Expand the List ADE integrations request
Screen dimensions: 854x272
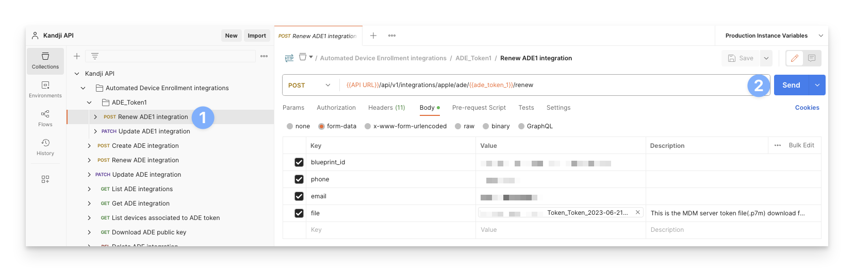pyautogui.click(x=89, y=189)
